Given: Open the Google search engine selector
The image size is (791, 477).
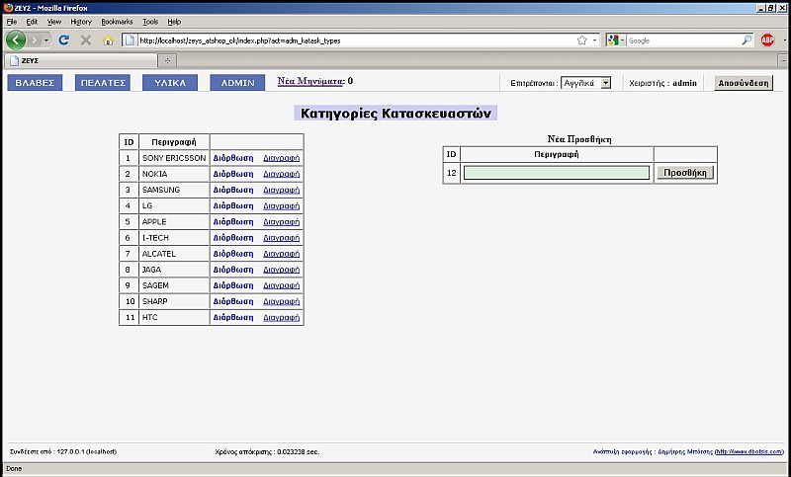Looking at the screenshot, I should [616, 40].
